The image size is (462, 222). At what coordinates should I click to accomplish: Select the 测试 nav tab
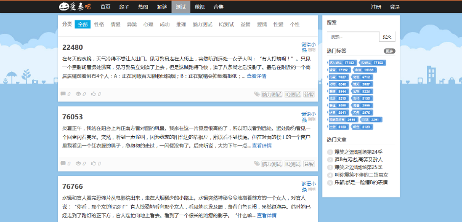[x=180, y=7]
